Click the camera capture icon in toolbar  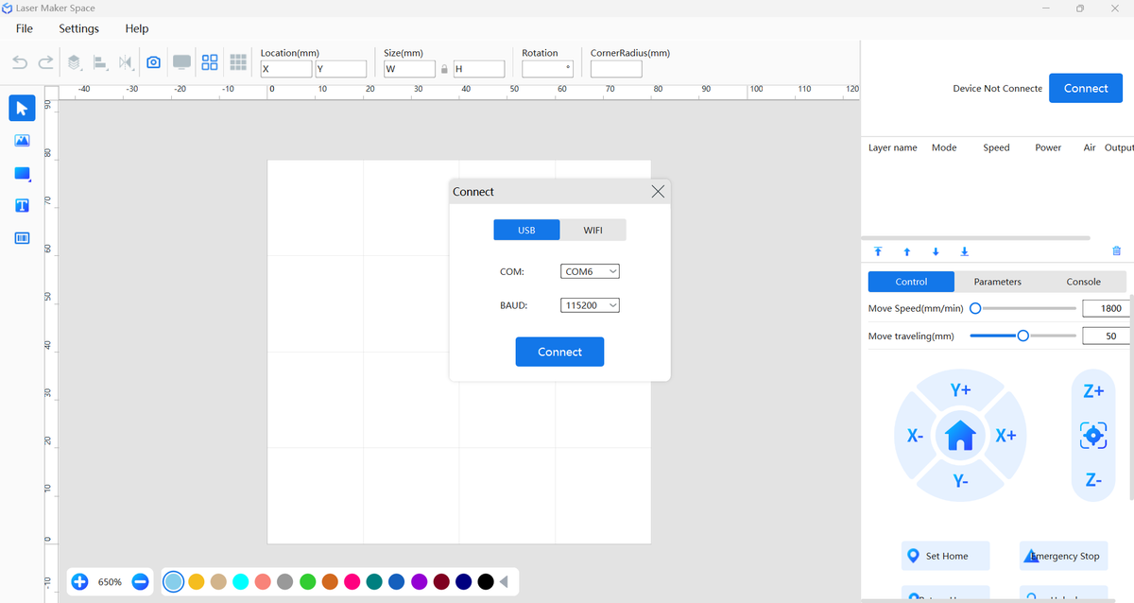click(x=153, y=62)
